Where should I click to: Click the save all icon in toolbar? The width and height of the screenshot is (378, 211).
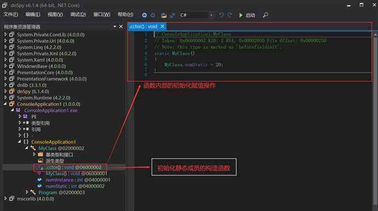172,15
